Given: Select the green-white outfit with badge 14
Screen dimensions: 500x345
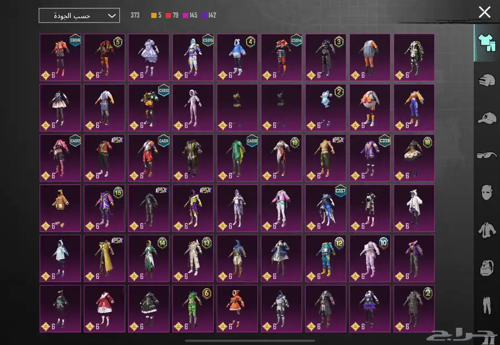Looking at the screenshot, I should [149, 258].
